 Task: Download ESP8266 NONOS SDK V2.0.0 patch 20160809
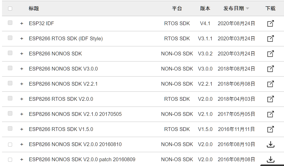coord(270,159)
